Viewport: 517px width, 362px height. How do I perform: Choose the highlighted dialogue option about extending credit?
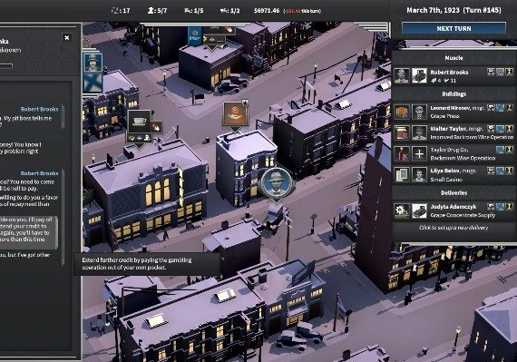29,233
